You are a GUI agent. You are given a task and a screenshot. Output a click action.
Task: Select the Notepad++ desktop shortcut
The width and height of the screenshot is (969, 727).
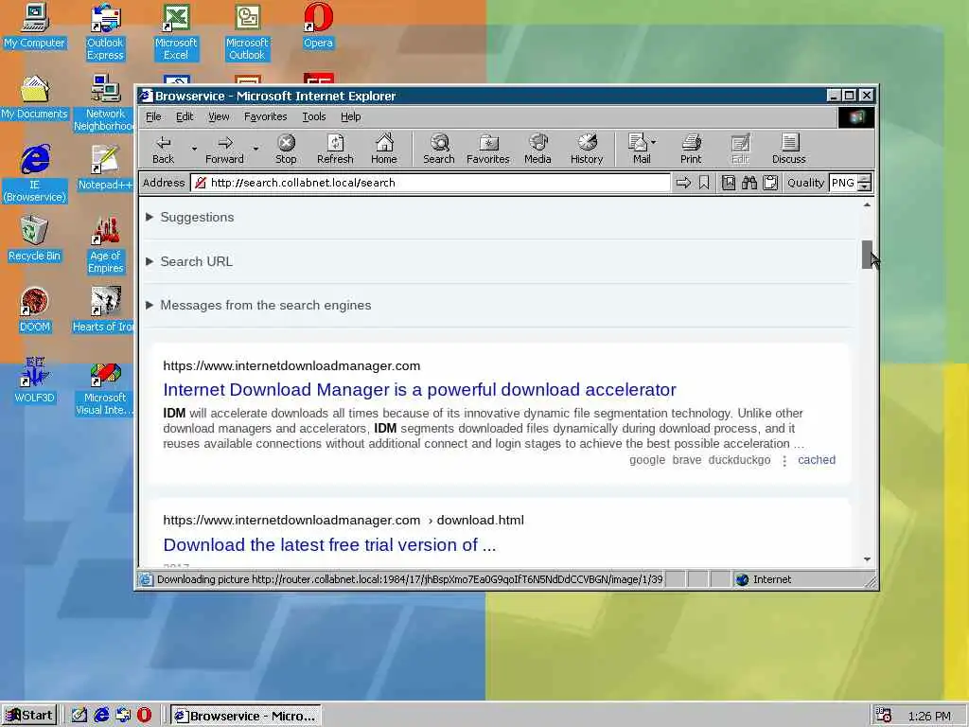(105, 168)
